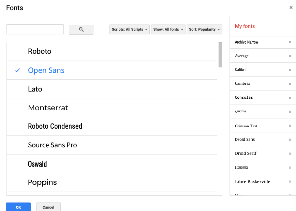Image resolution: width=296 pixels, height=211 pixels.
Task: Select Cambria in My fonts
Action: [242, 83]
